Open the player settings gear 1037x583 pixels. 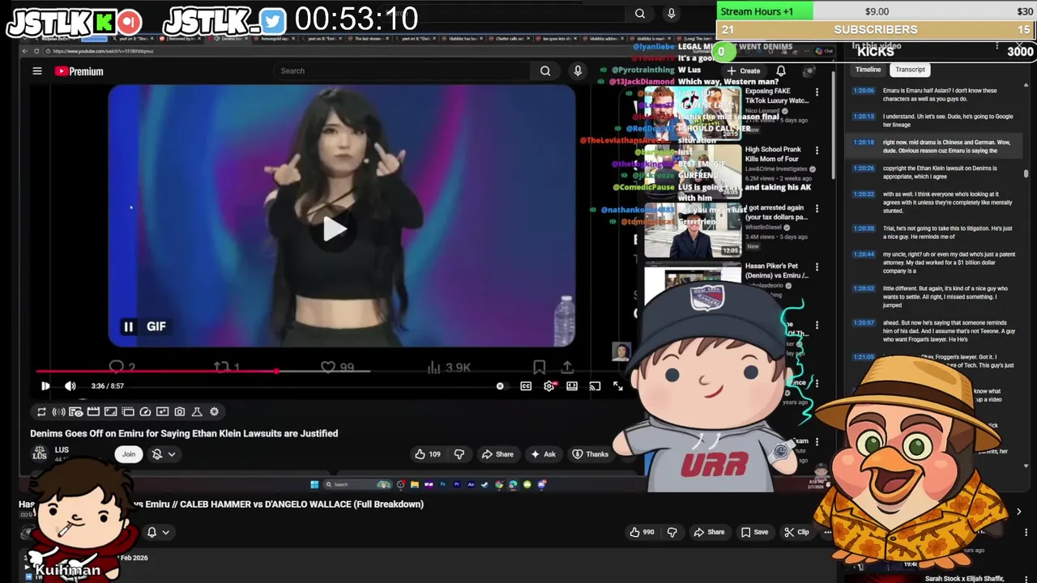(549, 386)
